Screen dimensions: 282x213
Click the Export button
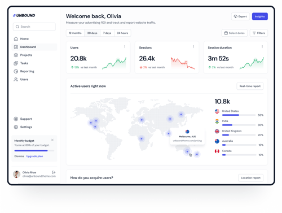[x=240, y=16]
